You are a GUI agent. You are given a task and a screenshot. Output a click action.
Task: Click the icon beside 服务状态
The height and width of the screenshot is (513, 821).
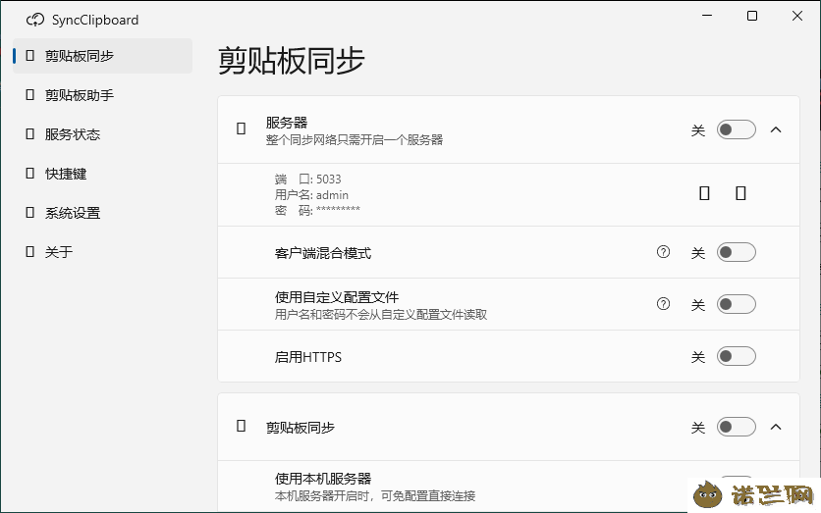tap(30, 133)
